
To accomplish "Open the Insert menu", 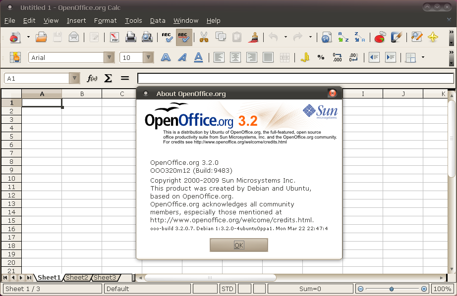I will click(76, 21).
